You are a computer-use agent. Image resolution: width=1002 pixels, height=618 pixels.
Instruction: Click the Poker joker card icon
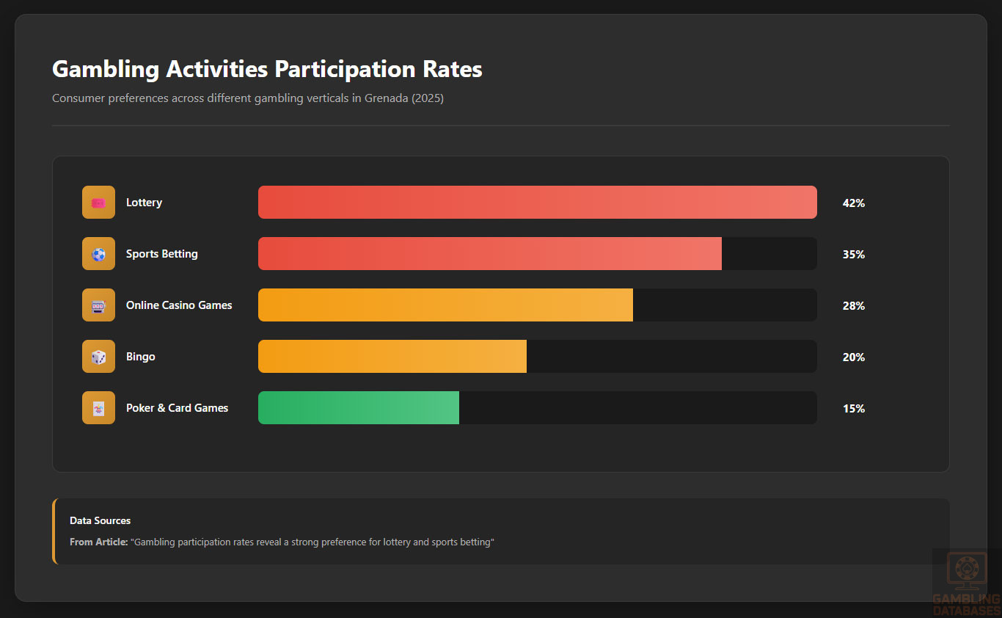(98, 408)
